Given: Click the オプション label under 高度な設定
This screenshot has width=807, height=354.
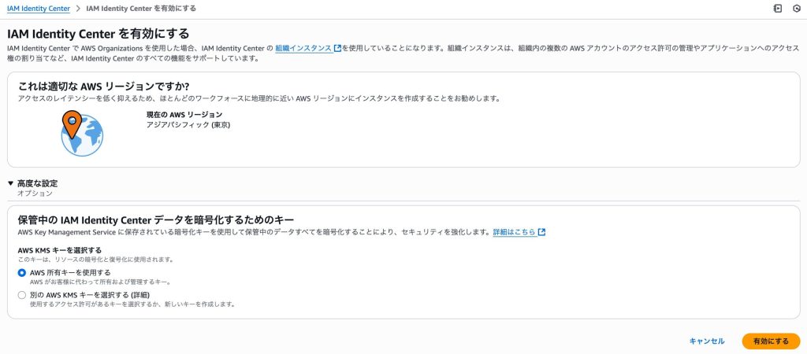Looking at the screenshot, I should click(35, 194).
